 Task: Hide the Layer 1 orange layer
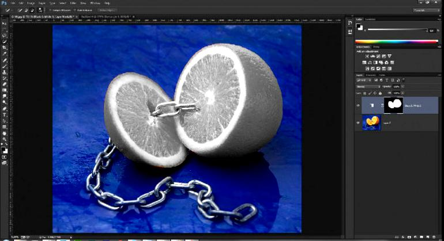click(x=358, y=123)
